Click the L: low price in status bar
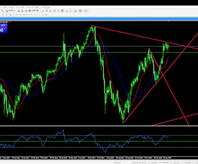This screenshot has width=198, height=164. coord(175,163)
